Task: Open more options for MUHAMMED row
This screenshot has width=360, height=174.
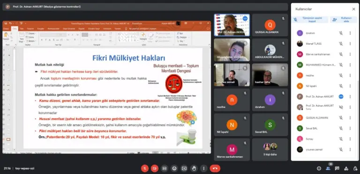Action: 350,65
